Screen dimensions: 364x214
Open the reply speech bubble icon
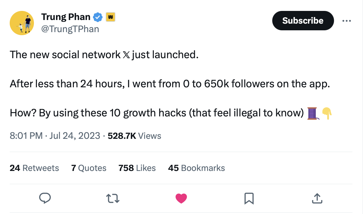pyautogui.click(x=45, y=199)
